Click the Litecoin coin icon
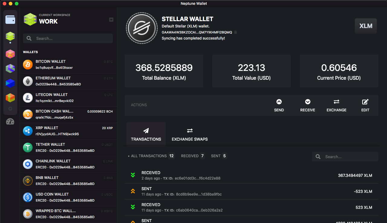This screenshot has height=223, width=387. tap(28, 98)
